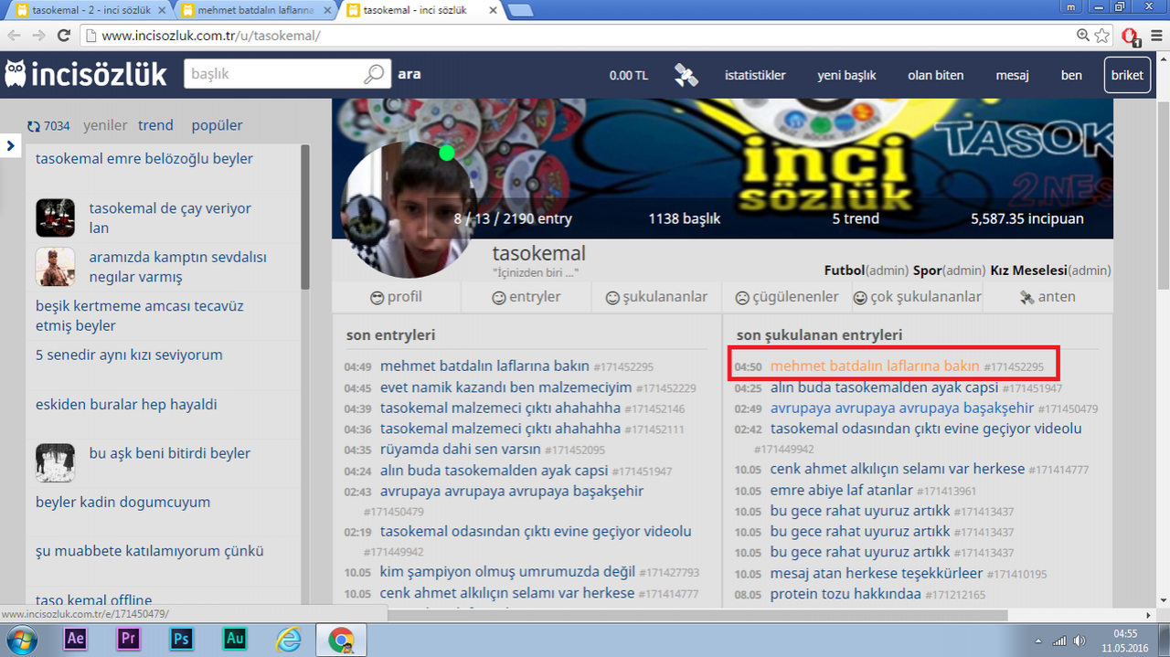The width and height of the screenshot is (1170, 657).
Task: Show hidden tray icons arrow
Action: pyautogui.click(x=1038, y=640)
